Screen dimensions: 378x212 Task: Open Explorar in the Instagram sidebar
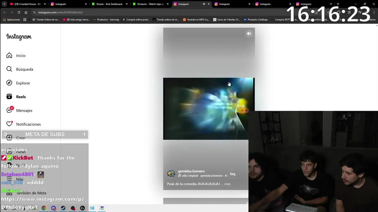(19, 83)
